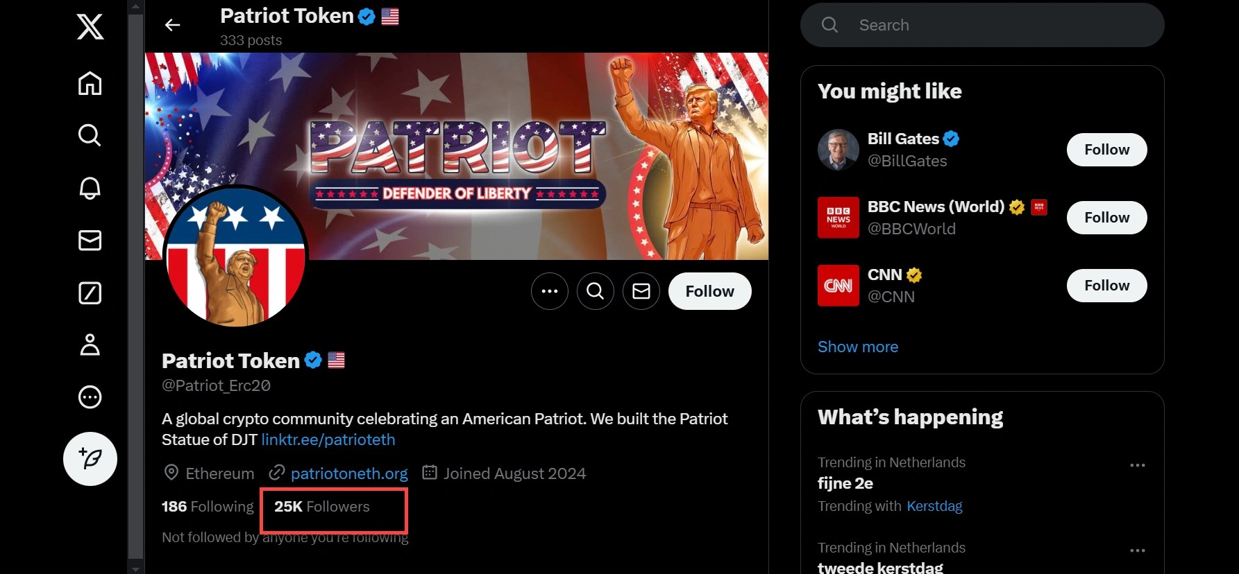Open the linktr.ee/patrioteth bio link
Viewport: 1239px width, 574px height.
328,440
